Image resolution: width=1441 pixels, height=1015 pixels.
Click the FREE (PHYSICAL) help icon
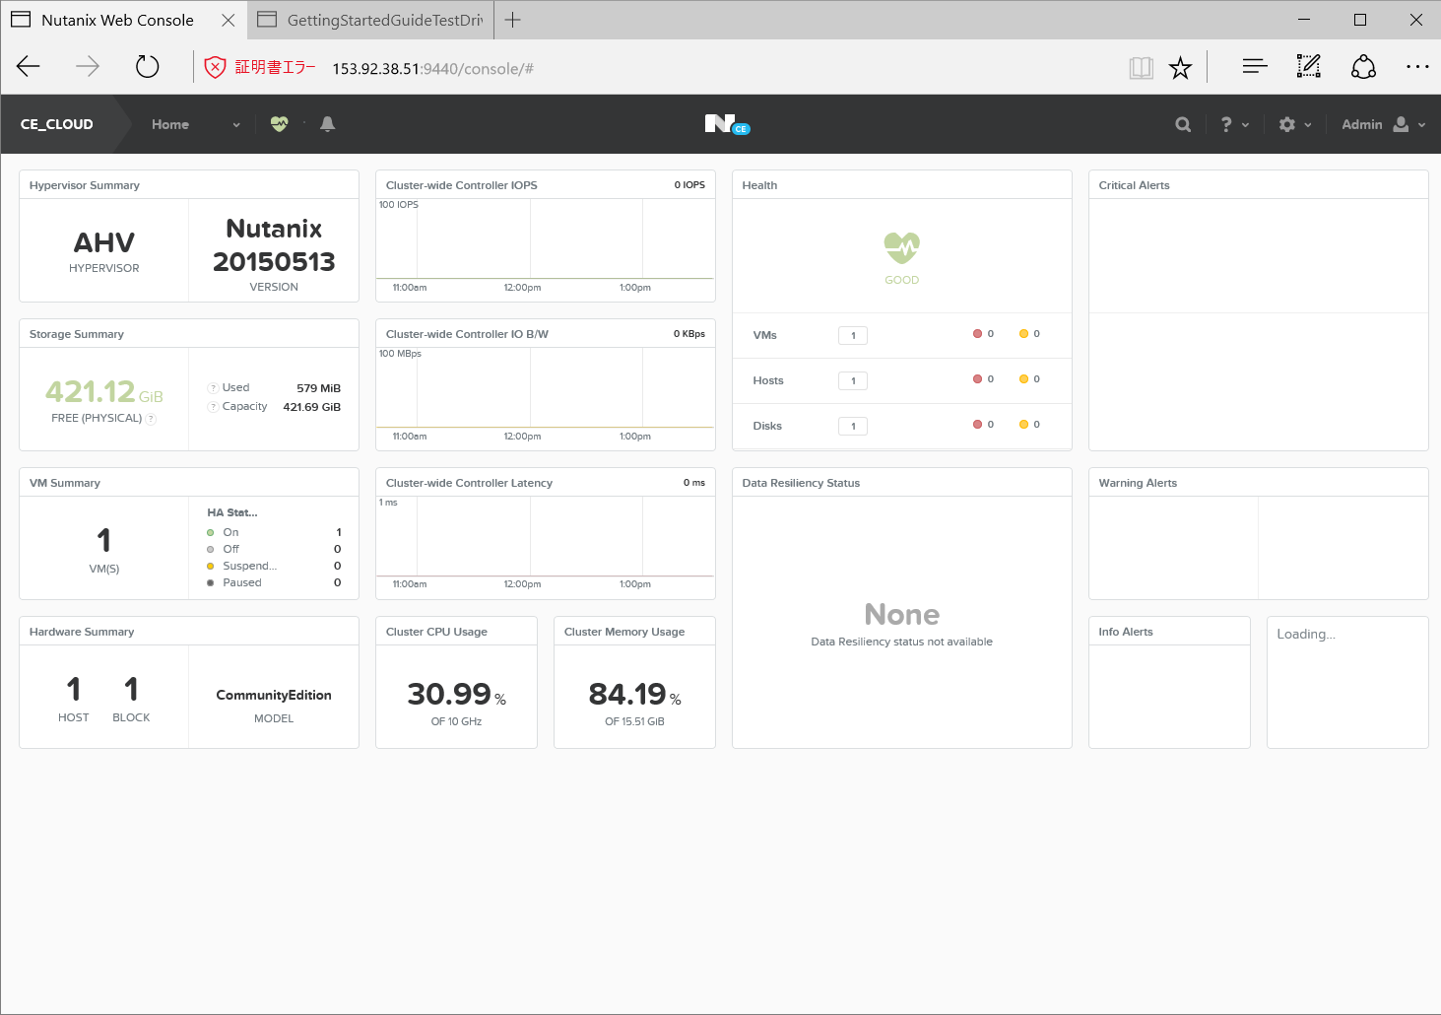(x=151, y=419)
